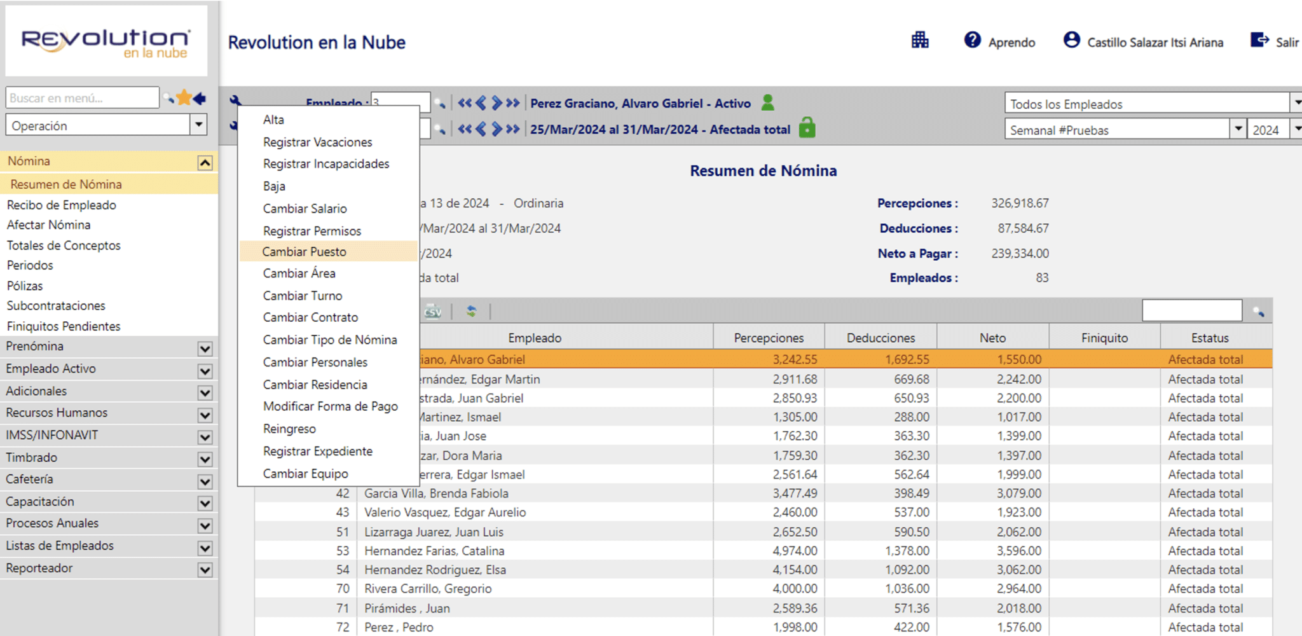Collapse the Nómina menu section
The image size is (1302, 636).
click(x=205, y=163)
